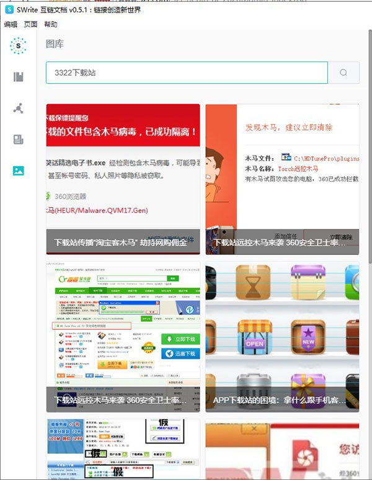Open the library books sidebar icon

point(19,77)
